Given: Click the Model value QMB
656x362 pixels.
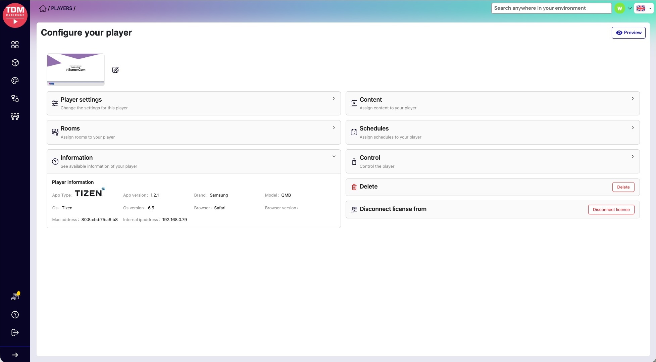Looking at the screenshot, I should click(286, 195).
